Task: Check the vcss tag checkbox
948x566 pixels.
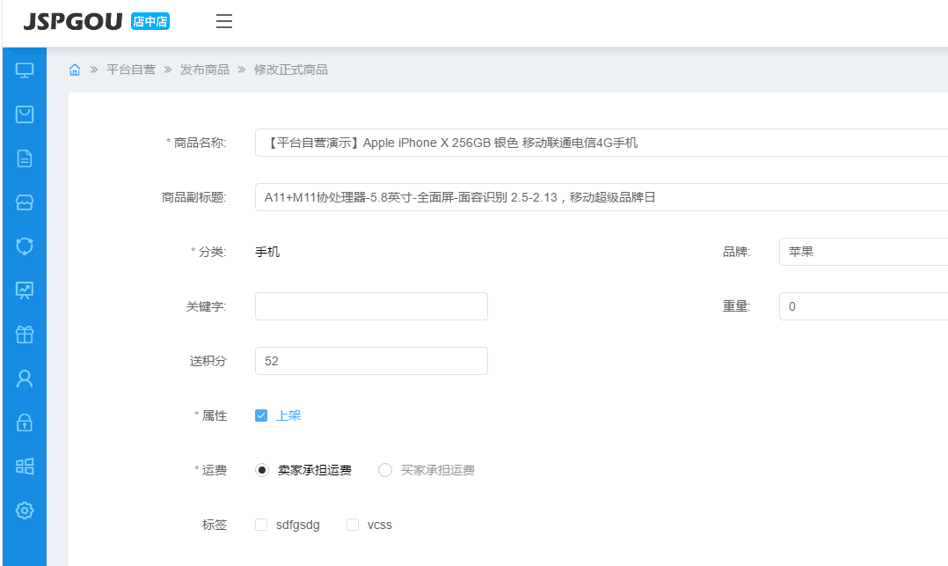Action: [353, 525]
